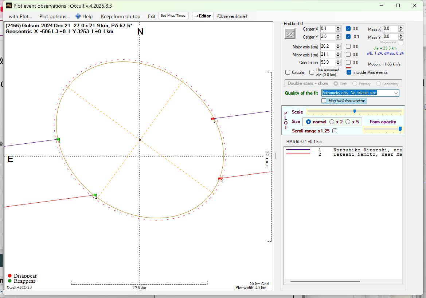Select the x 2 size radio button
The height and width of the screenshot is (298, 426).
332,122
